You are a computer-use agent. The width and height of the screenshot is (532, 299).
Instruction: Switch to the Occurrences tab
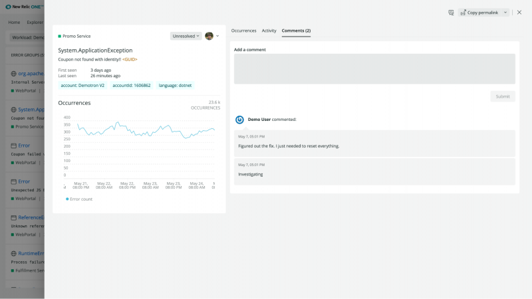coord(243,31)
